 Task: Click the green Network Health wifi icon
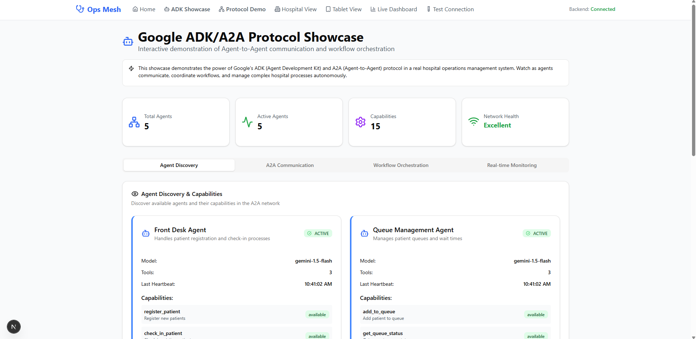[474, 121]
